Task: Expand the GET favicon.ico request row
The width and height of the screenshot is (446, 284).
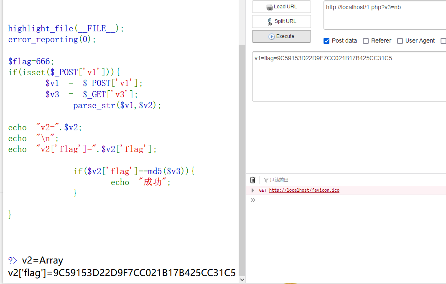Action: pos(252,190)
